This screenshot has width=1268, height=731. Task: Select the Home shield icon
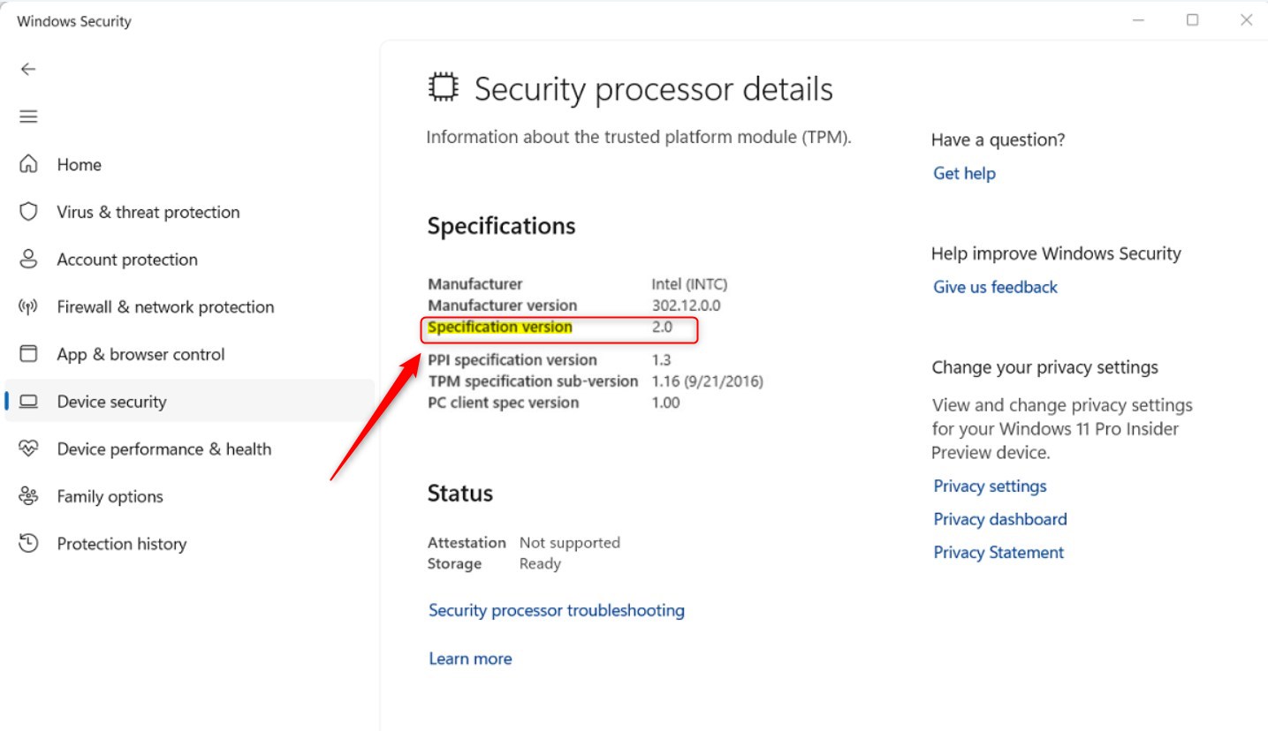pyautogui.click(x=27, y=164)
